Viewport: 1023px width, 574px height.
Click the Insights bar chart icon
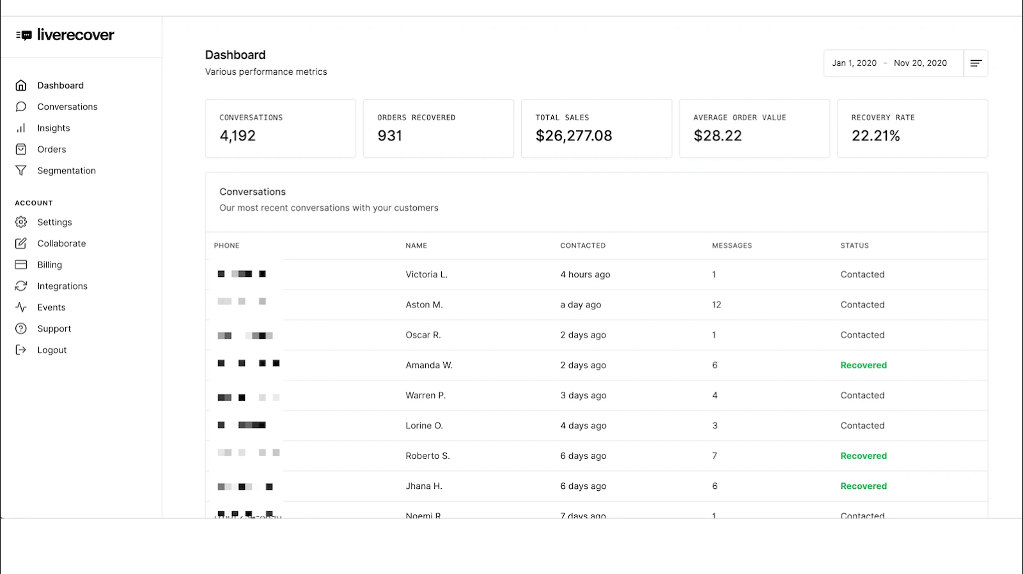[21, 128]
